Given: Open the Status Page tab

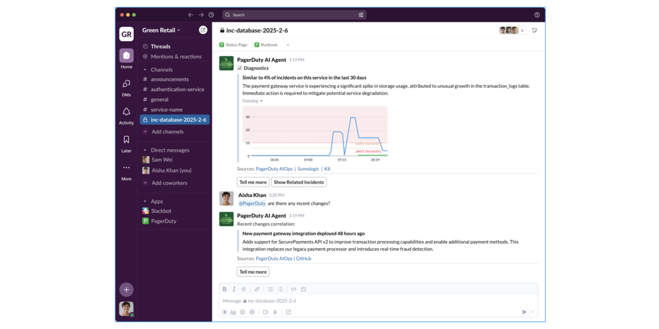Looking at the screenshot, I should pos(233,45).
